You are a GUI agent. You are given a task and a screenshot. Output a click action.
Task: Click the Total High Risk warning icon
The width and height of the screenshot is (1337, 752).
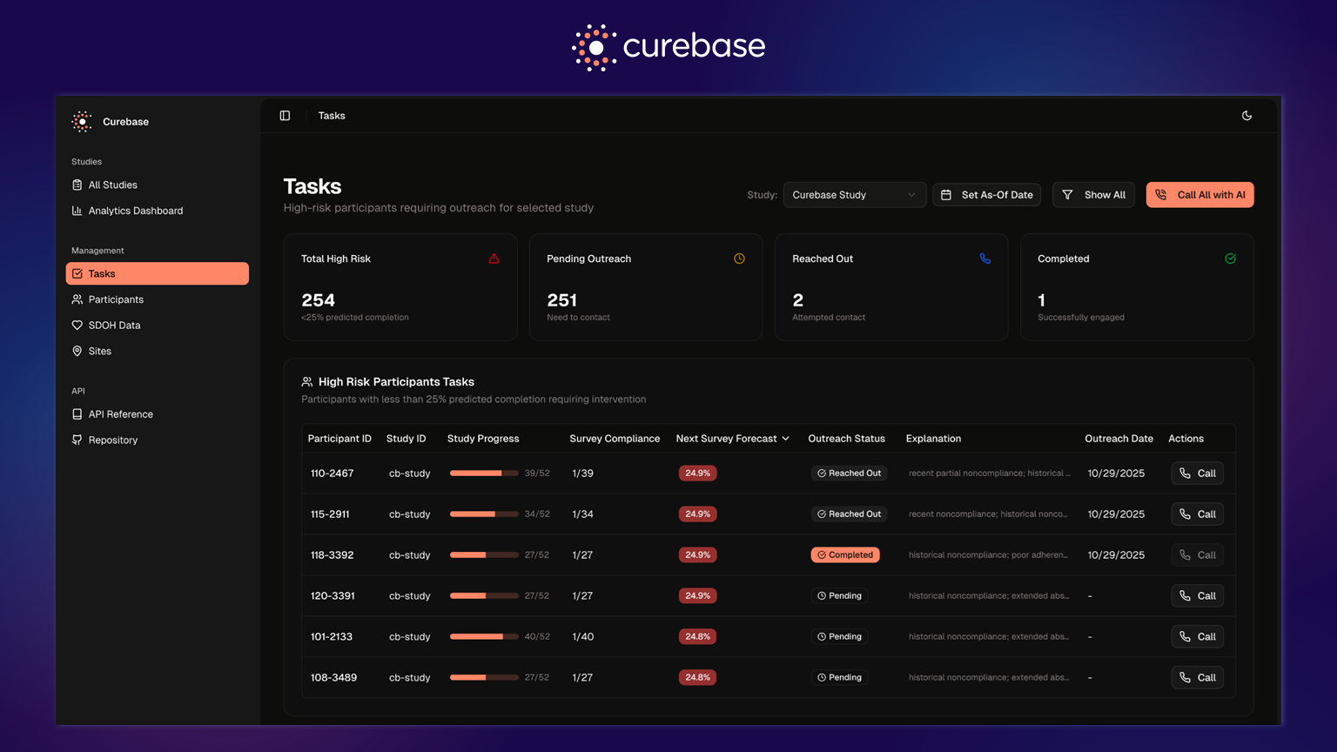pyautogui.click(x=494, y=258)
